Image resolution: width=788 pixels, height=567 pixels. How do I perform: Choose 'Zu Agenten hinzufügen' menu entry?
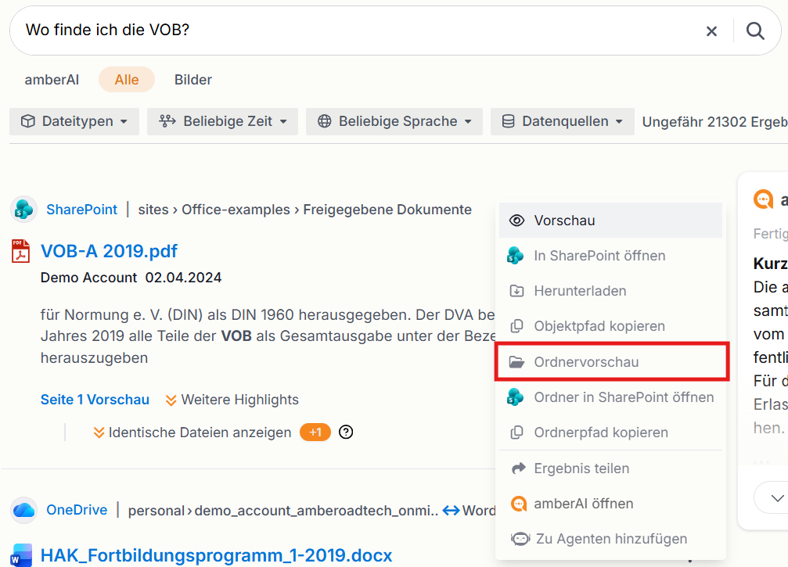tap(610, 539)
